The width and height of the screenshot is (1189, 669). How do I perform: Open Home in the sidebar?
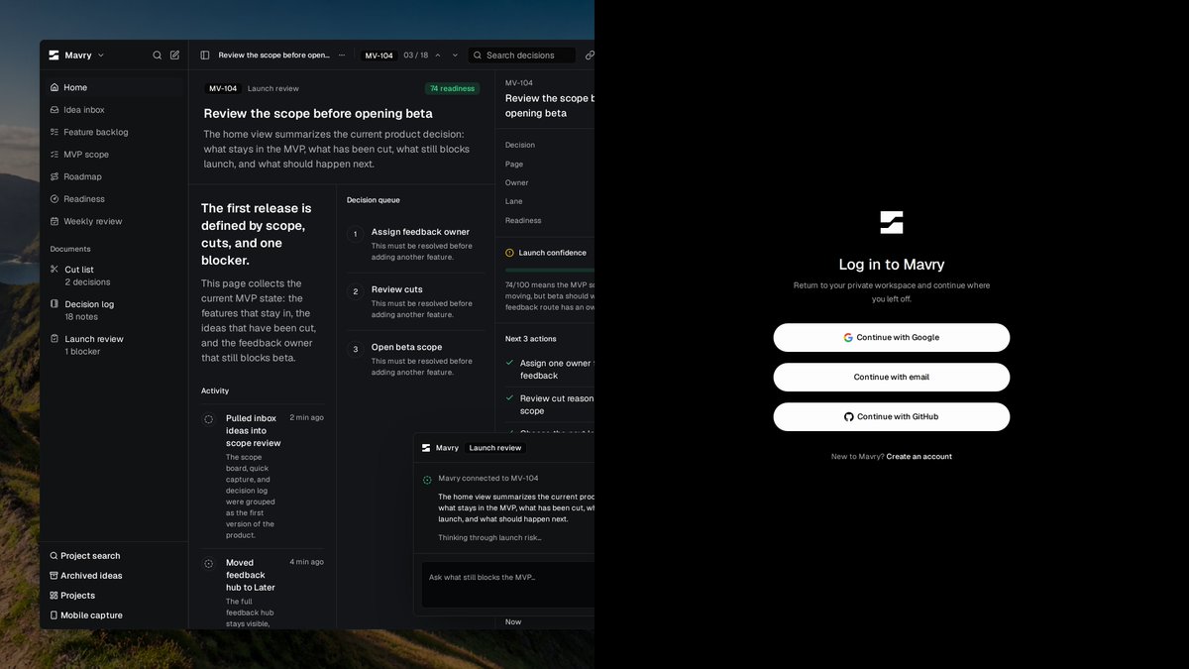click(114, 87)
